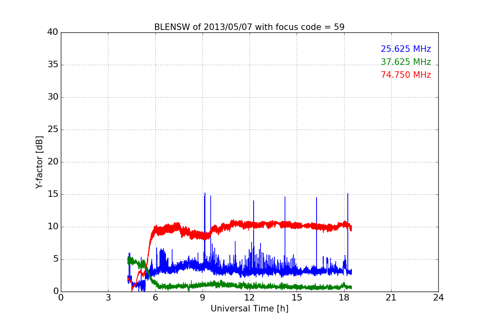This screenshot has width=487, height=324.
Task: Click y-axis tick value 40
Action: point(53,32)
